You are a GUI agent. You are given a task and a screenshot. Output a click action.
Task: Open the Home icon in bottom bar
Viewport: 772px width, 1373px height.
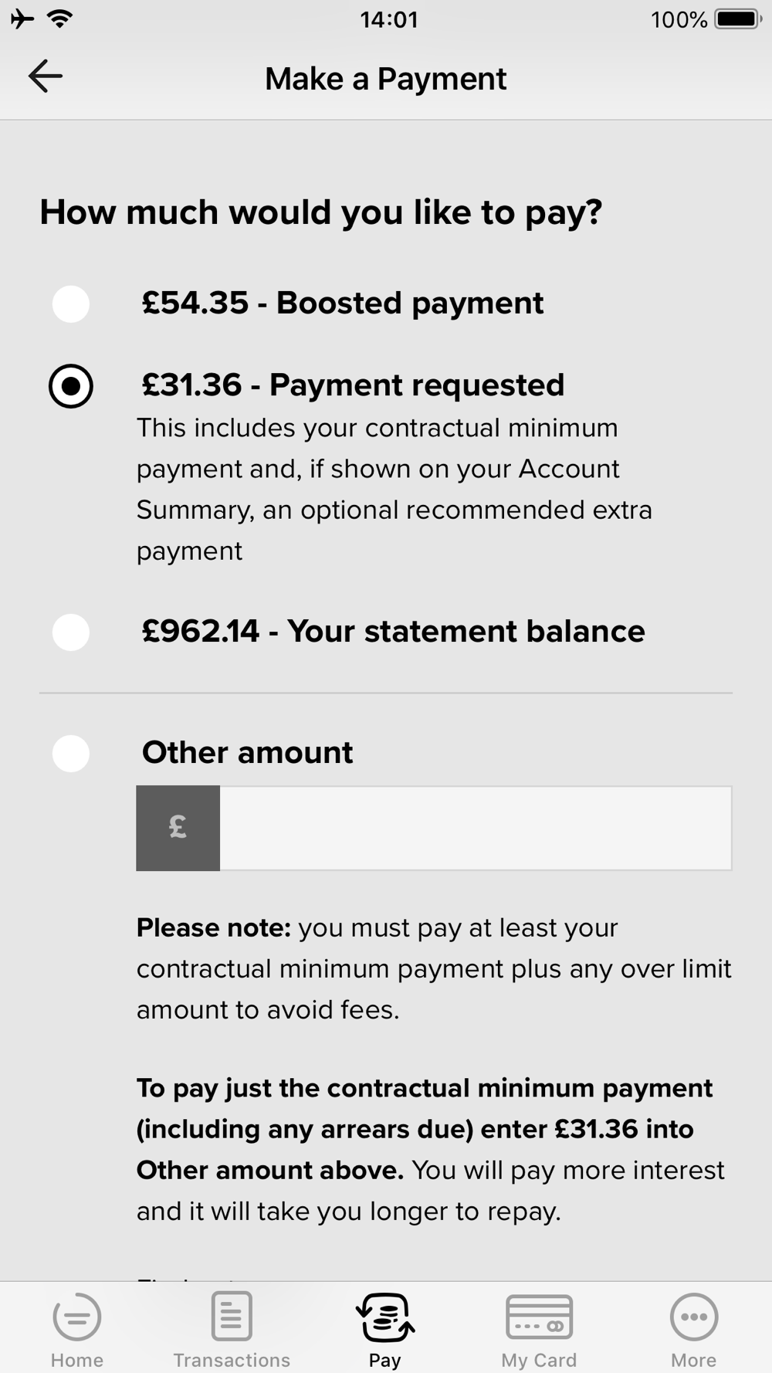(76, 1317)
